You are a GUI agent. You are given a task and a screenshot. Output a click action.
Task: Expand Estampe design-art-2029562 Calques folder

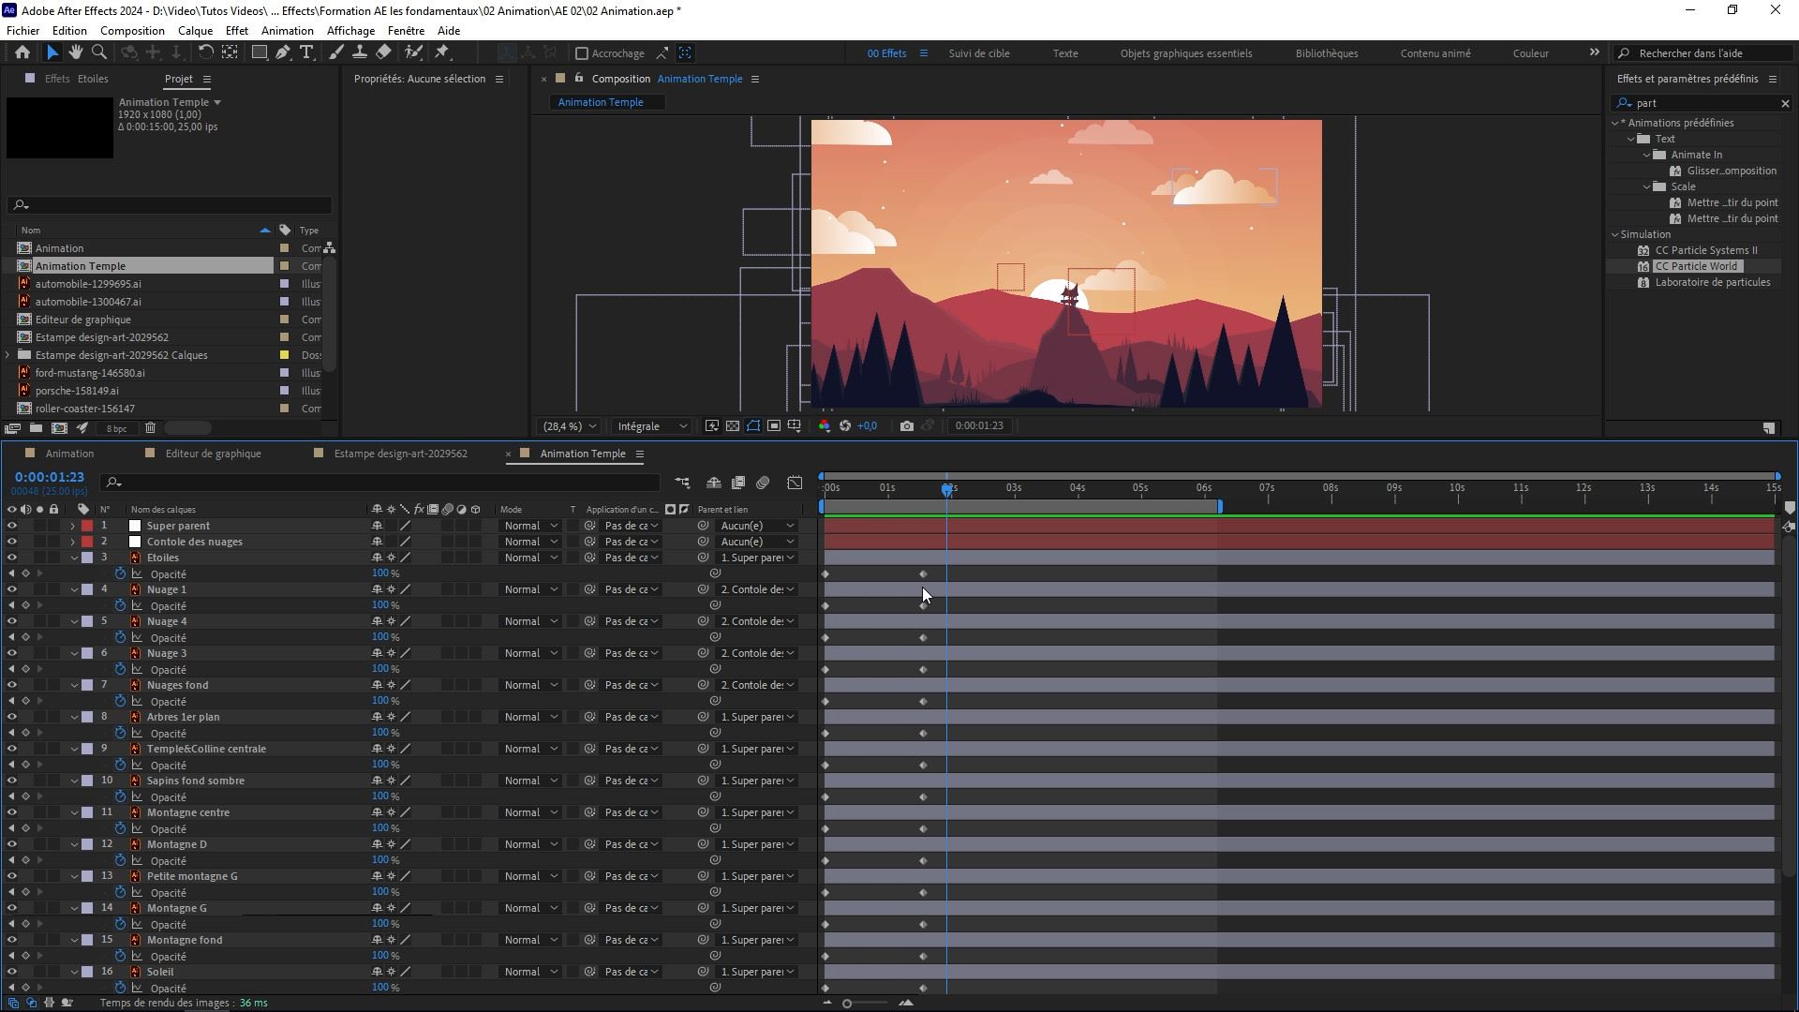pyautogui.click(x=7, y=355)
